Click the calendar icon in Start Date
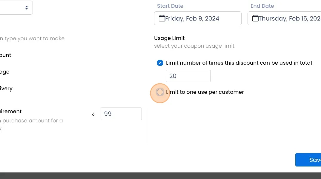 click(x=162, y=18)
